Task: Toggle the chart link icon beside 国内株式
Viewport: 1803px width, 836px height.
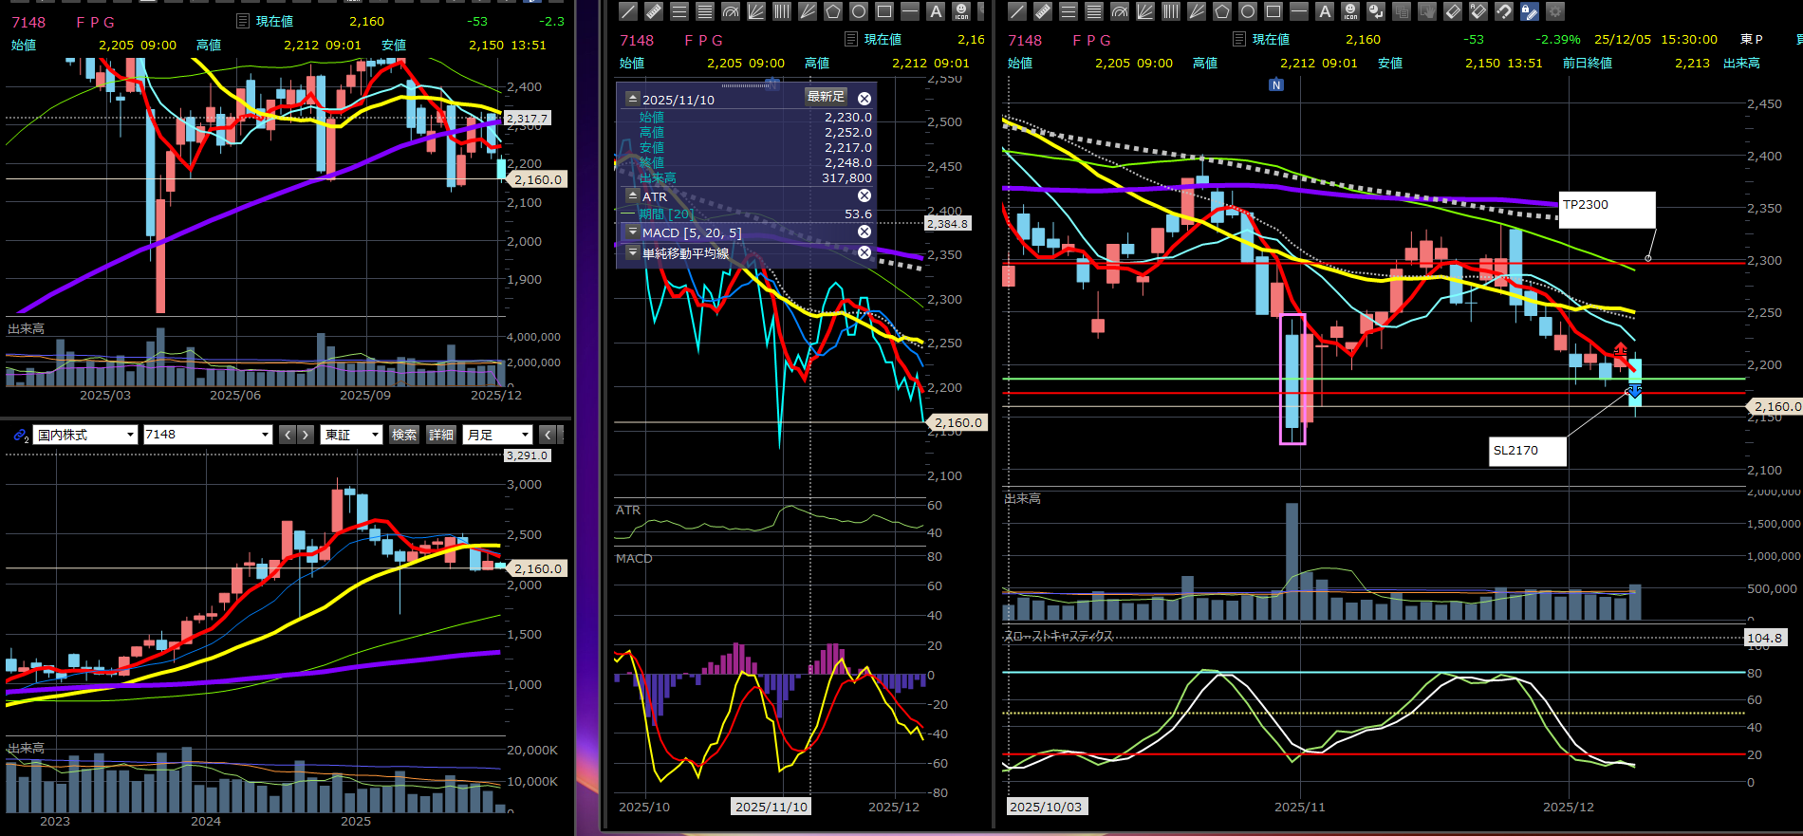Action: click(20, 435)
